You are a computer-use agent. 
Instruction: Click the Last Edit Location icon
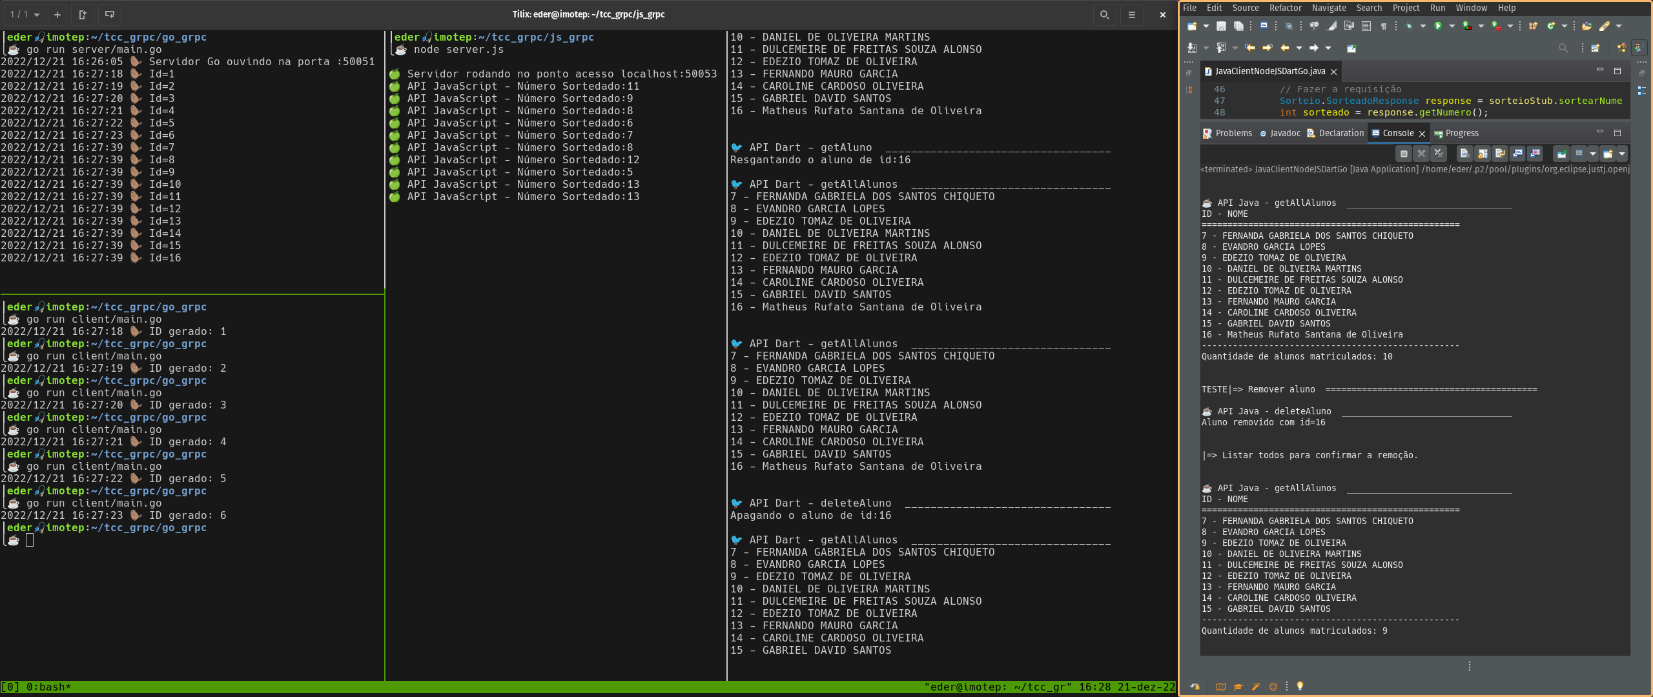point(1250,48)
